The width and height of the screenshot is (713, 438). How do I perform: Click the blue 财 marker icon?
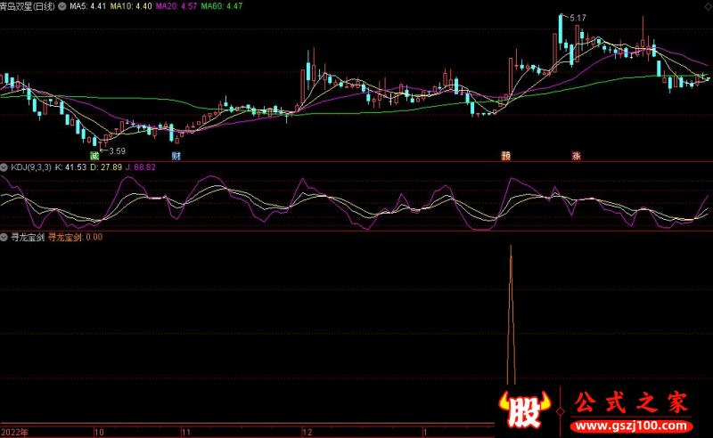(x=176, y=154)
